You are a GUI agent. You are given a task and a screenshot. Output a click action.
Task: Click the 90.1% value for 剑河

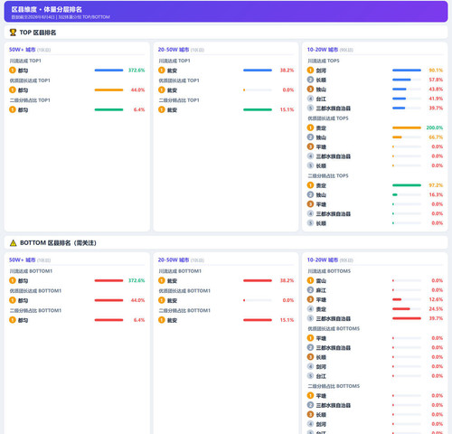[436, 71]
